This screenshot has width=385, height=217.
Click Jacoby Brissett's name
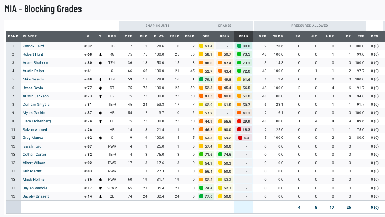(x=36, y=196)
